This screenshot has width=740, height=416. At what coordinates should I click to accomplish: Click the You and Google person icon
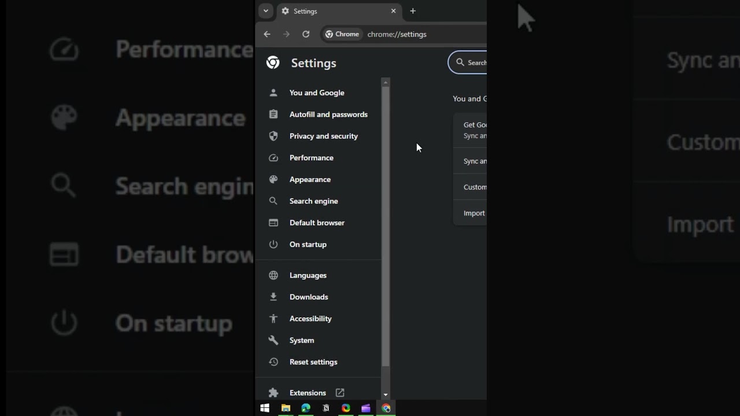tap(273, 92)
